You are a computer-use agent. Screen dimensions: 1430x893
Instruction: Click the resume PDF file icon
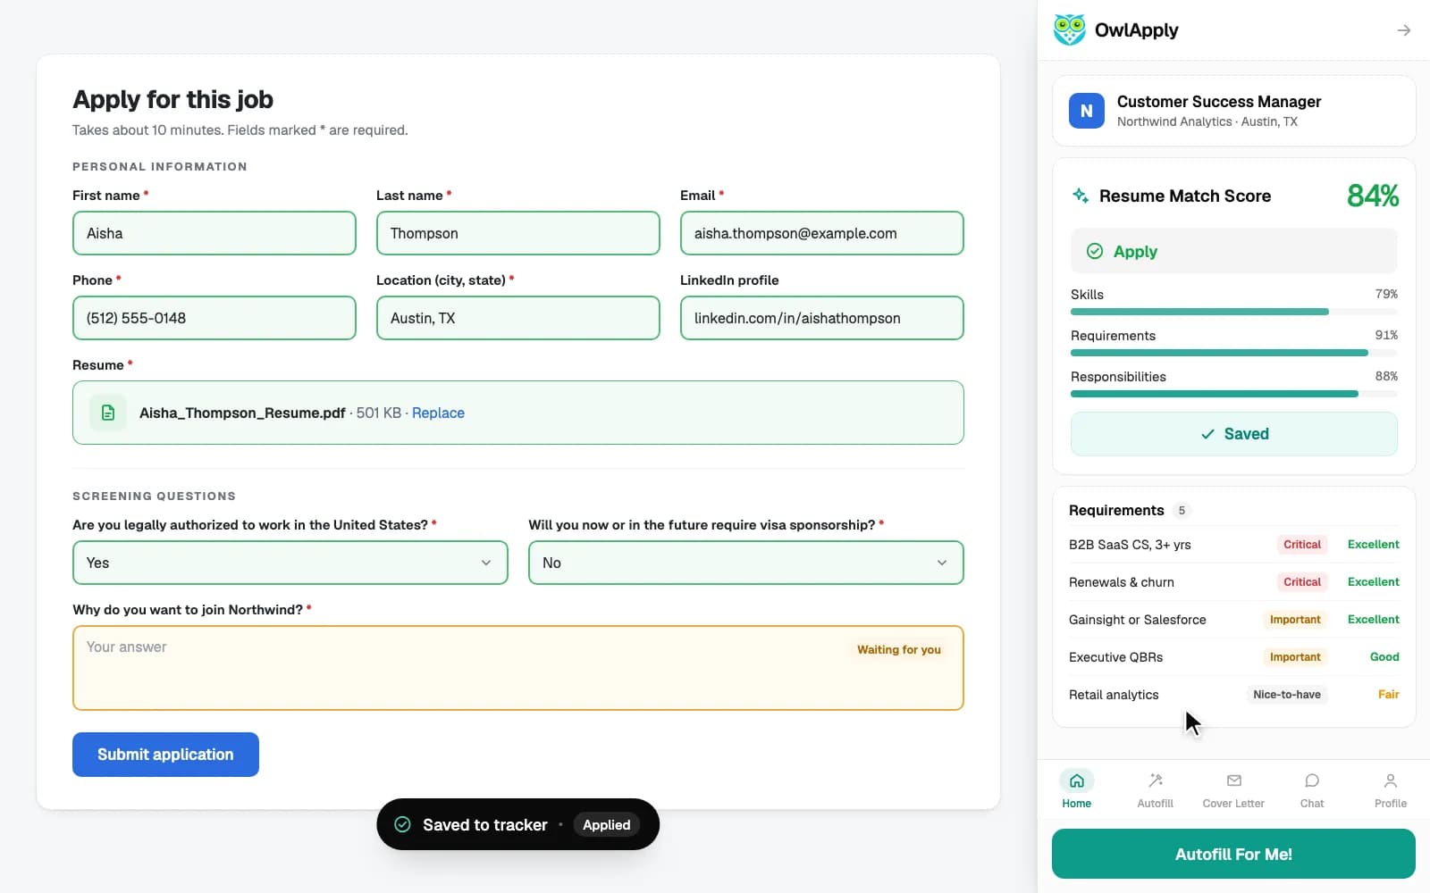[x=108, y=413]
